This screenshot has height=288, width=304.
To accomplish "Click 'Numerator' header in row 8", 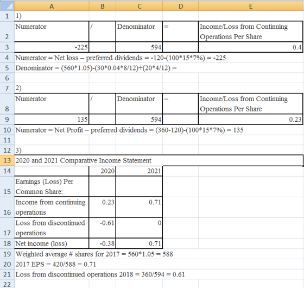I will point(52,103).
